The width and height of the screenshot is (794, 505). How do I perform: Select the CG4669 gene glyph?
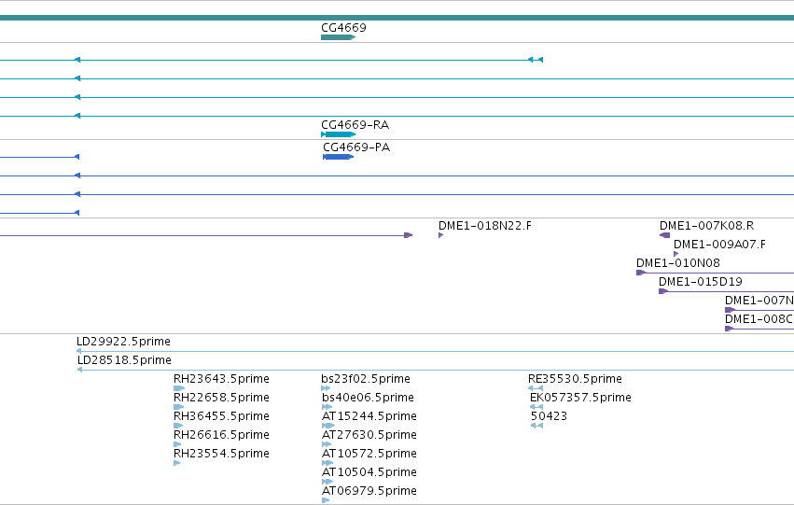coord(339,37)
